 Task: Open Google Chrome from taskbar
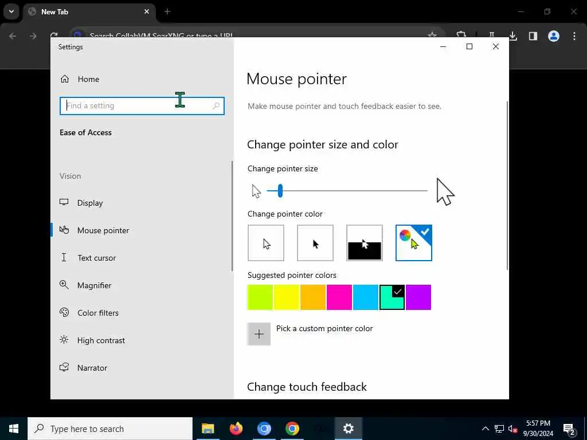click(292, 429)
